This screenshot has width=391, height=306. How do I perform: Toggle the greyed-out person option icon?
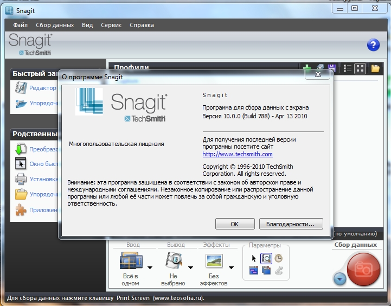pos(279,270)
